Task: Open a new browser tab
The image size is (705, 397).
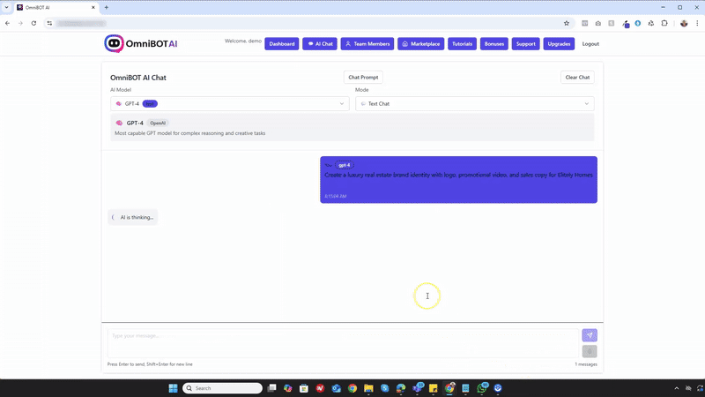Action: [106, 7]
